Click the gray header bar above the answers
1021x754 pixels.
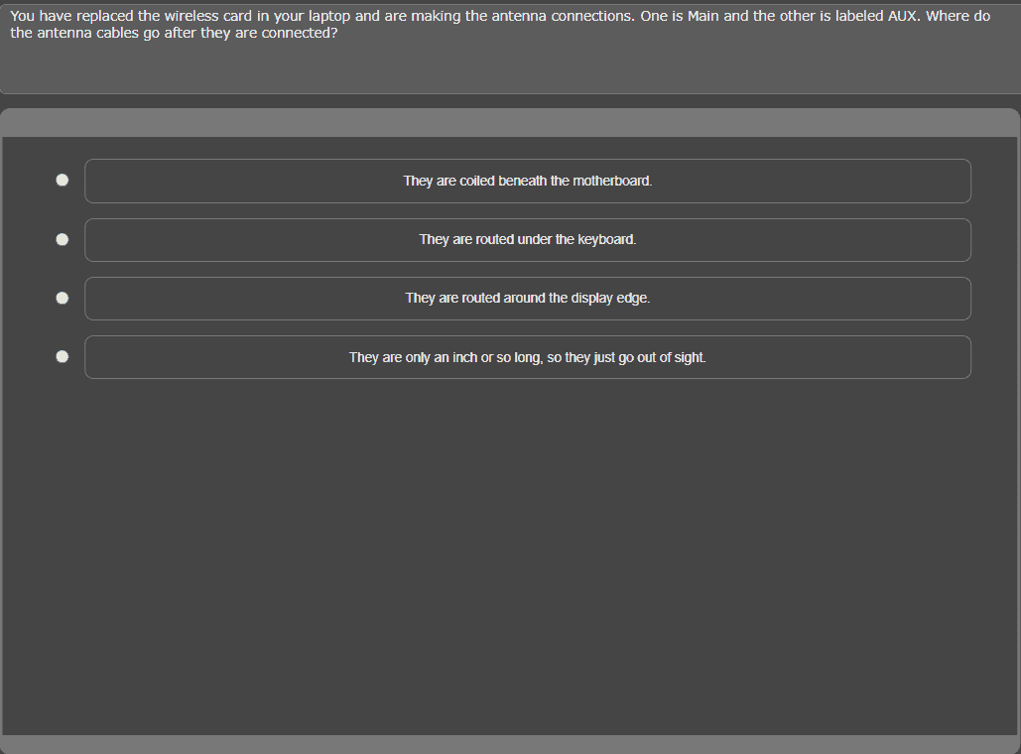click(x=510, y=120)
